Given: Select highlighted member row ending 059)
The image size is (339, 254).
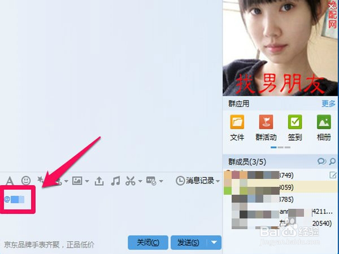Looking at the screenshot, I should point(280,187).
